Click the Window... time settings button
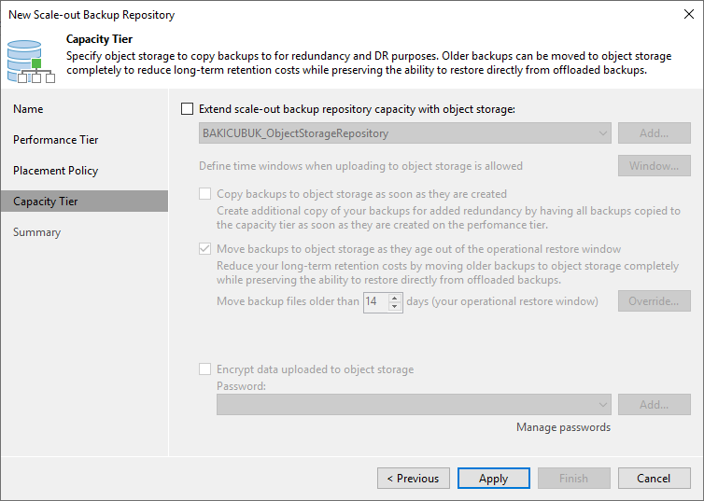Viewport: 704px width, 501px height. pyautogui.click(x=655, y=166)
